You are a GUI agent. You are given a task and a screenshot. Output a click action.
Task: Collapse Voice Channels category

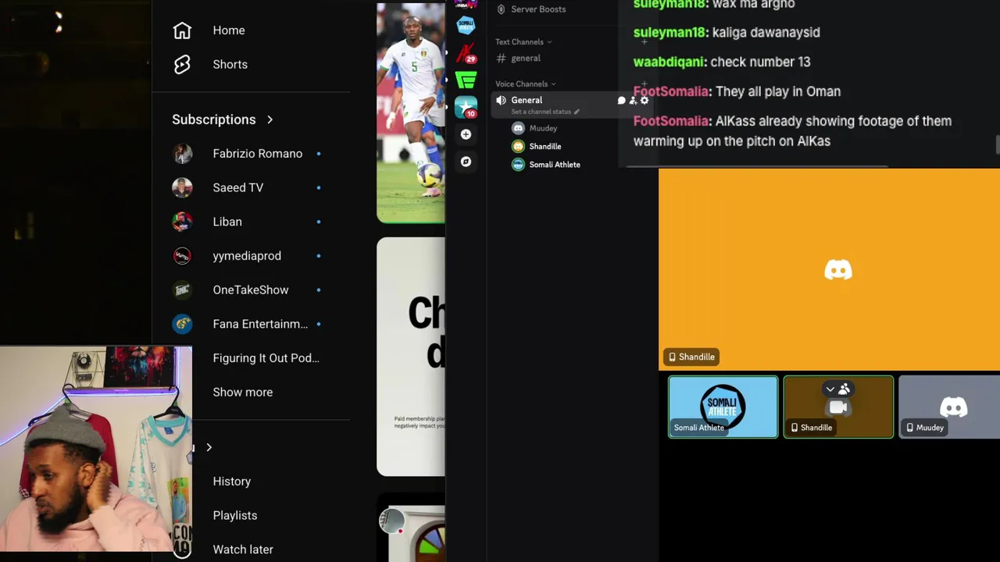(x=526, y=84)
